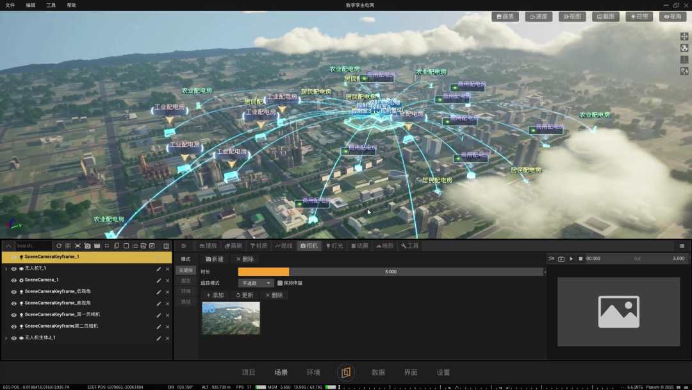
Task: Select the 关键帧 mode button
Action: [x=186, y=270]
